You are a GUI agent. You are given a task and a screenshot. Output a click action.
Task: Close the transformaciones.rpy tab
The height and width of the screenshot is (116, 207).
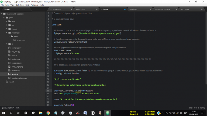point(176,9)
